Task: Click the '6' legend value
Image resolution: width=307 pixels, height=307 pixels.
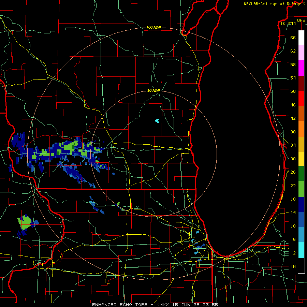Action: click(294, 239)
